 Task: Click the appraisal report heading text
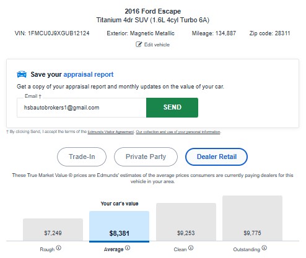click(89, 74)
